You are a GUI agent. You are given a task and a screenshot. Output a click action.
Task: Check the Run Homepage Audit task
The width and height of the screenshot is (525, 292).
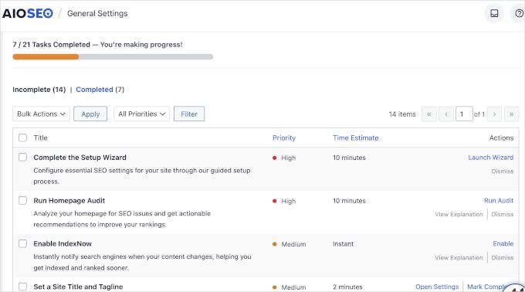[22, 200]
